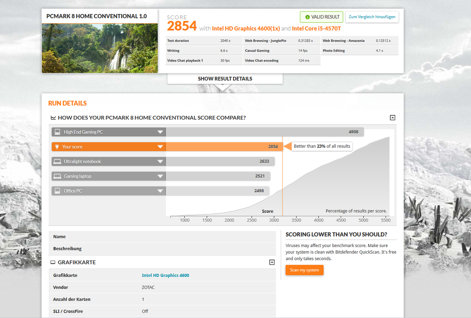Click Zum Vergleich hinzufügen button
This screenshot has width=471, height=318.
(372, 17)
